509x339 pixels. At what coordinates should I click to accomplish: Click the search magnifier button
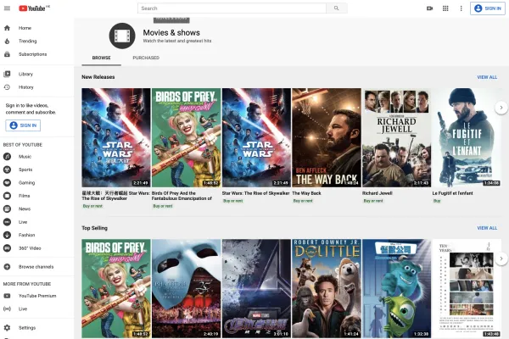[x=337, y=8]
